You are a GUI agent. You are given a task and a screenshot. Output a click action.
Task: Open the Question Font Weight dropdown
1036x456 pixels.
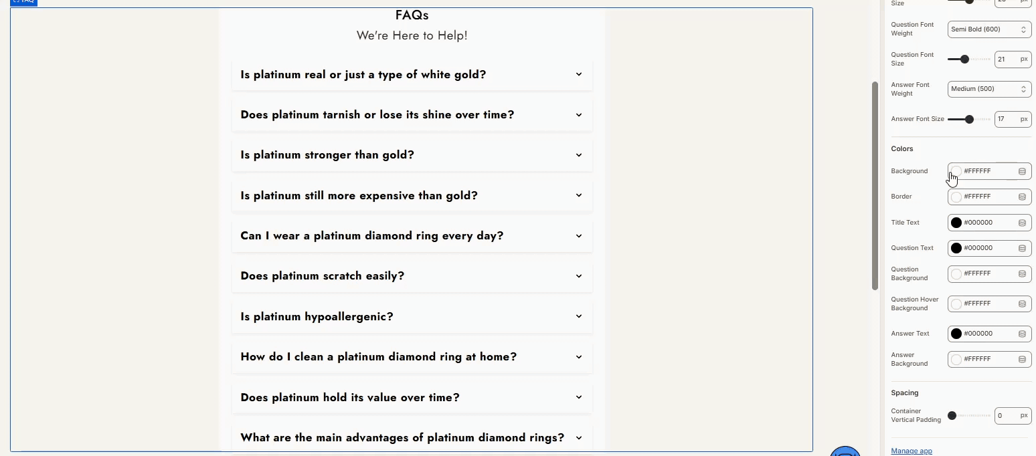(x=988, y=29)
